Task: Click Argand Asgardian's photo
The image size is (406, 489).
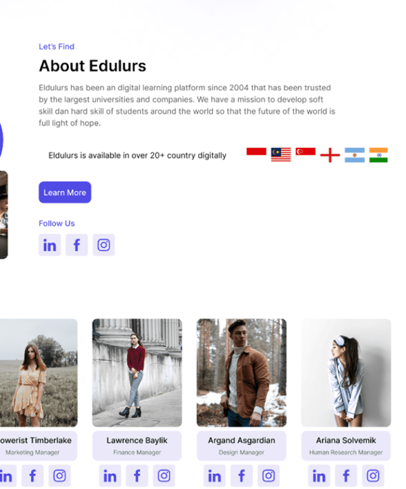Action: (x=241, y=373)
